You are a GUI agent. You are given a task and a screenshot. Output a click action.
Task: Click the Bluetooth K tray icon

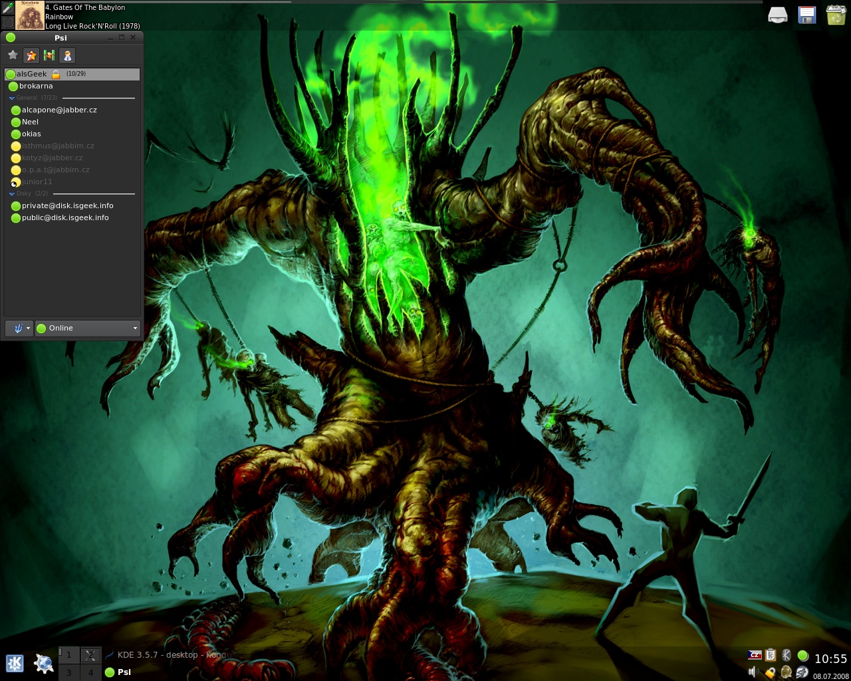coord(787,656)
